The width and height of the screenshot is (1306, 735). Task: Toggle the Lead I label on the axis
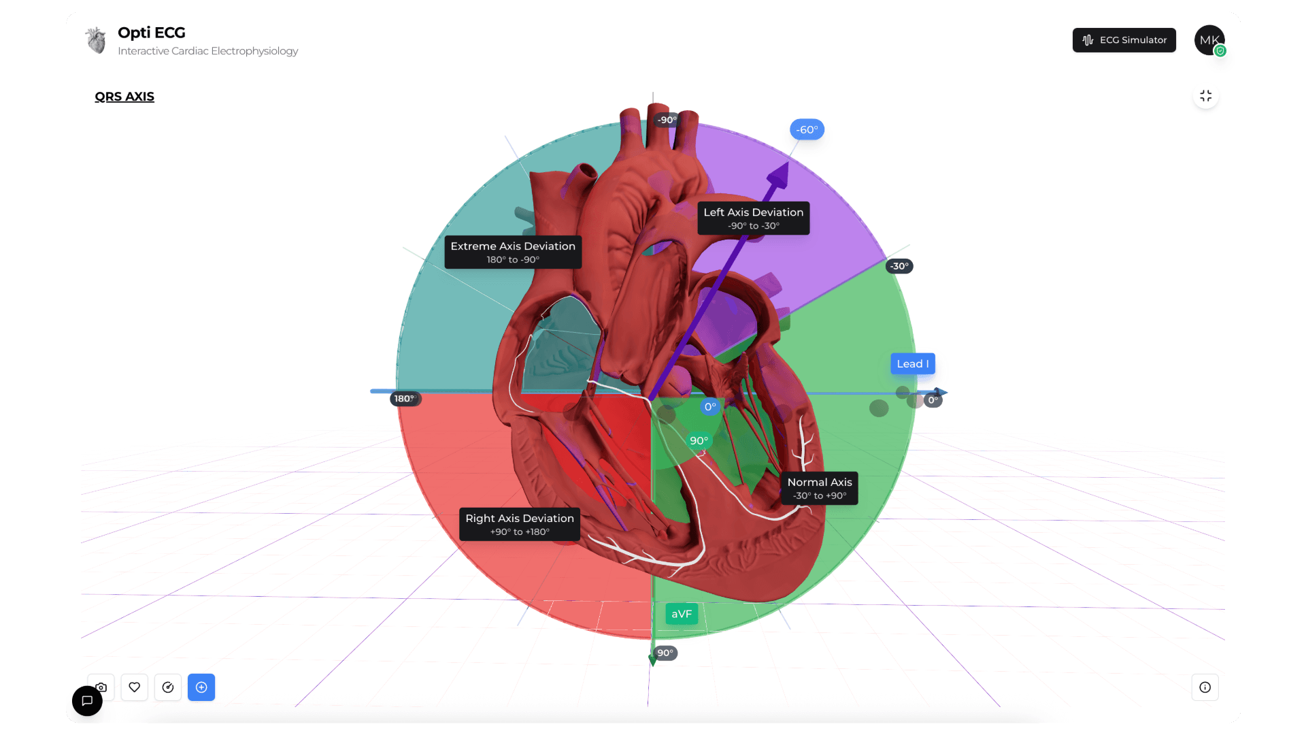[x=912, y=363]
